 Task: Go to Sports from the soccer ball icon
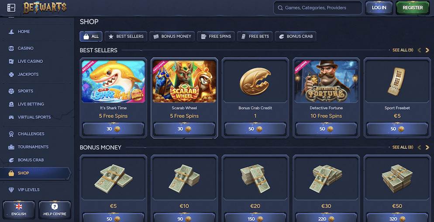pyautogui.click(x=11, y=91)
